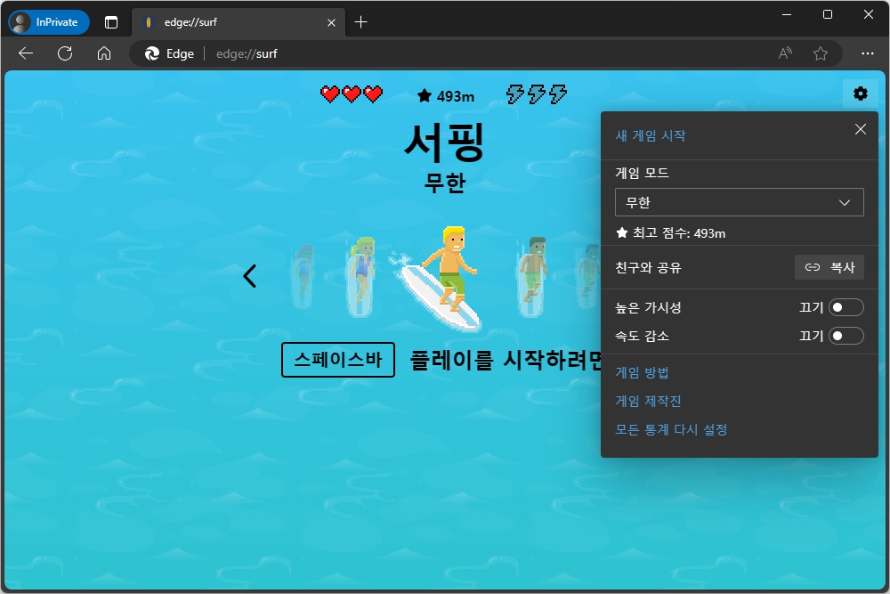Open the game settings gear icon
The height and width of the screenshot is (594, 890).
tap(861, 94)
